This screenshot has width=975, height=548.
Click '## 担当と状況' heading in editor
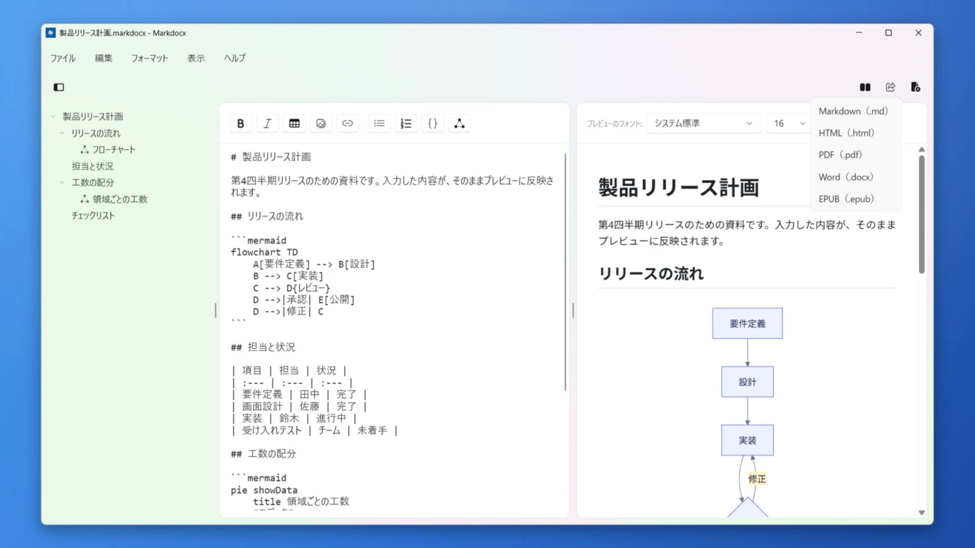point(263,347)
